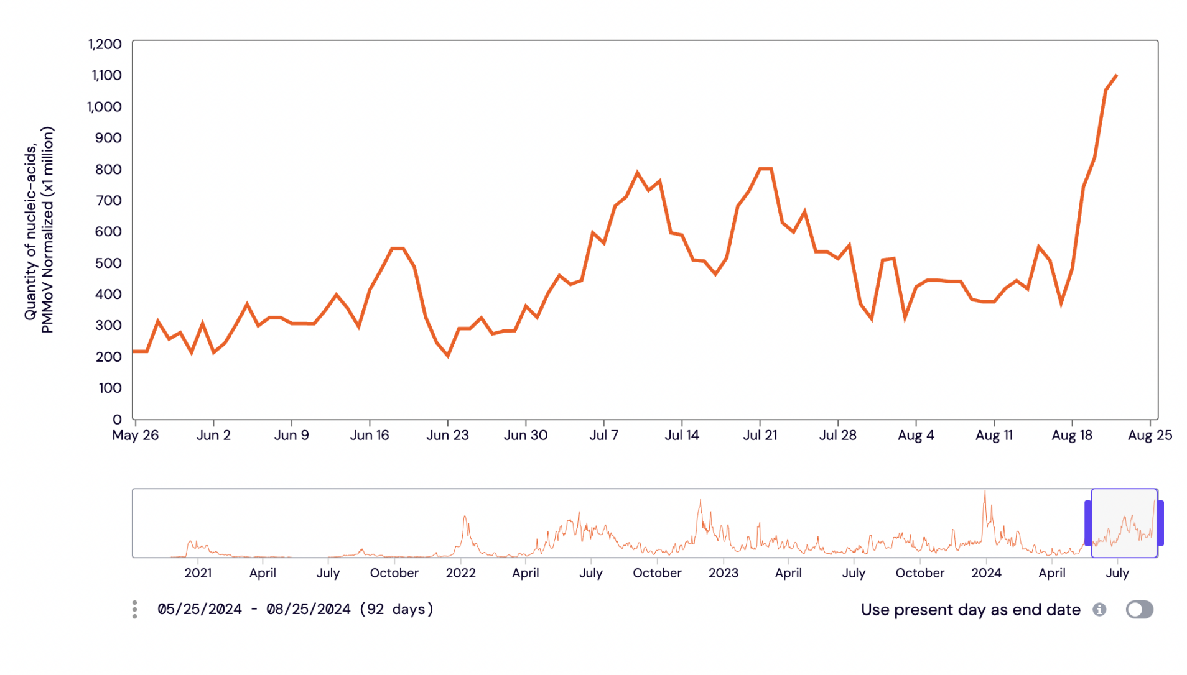Click the '800' y-axis value
Image resolution: width=1187 pixels, height=675 pixels.
108,169
